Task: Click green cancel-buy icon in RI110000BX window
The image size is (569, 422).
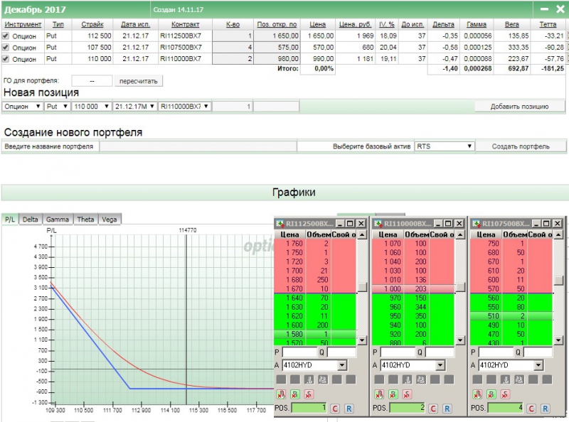Action: (392, 394)
